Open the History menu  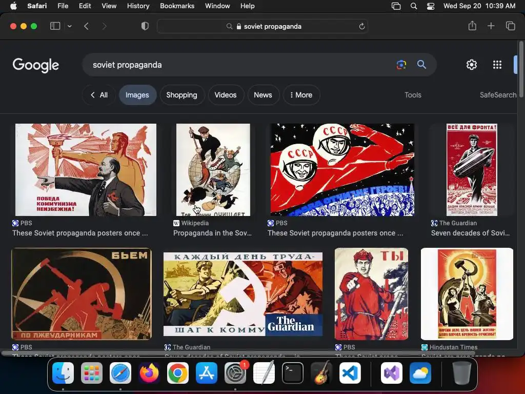138,6
